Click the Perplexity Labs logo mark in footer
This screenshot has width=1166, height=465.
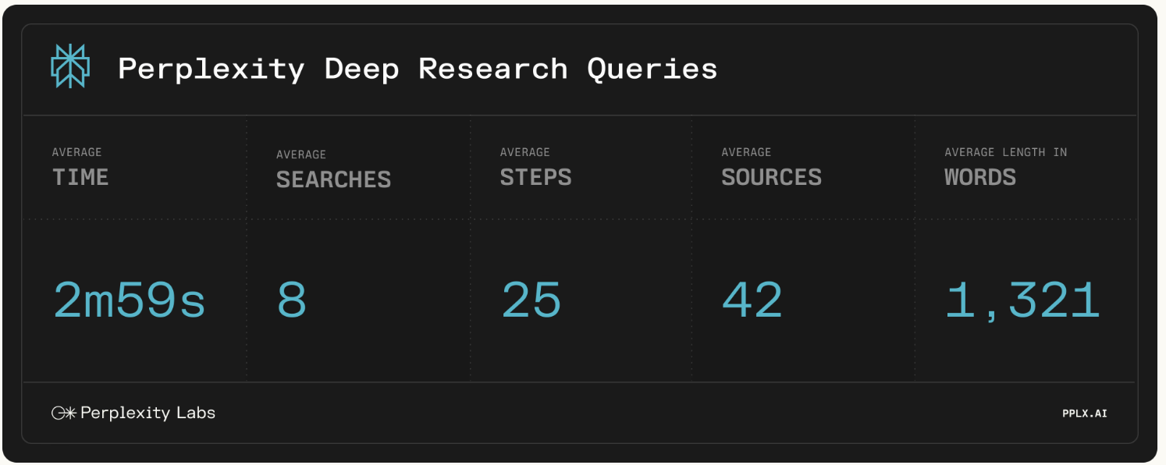[x=63, y=413]
